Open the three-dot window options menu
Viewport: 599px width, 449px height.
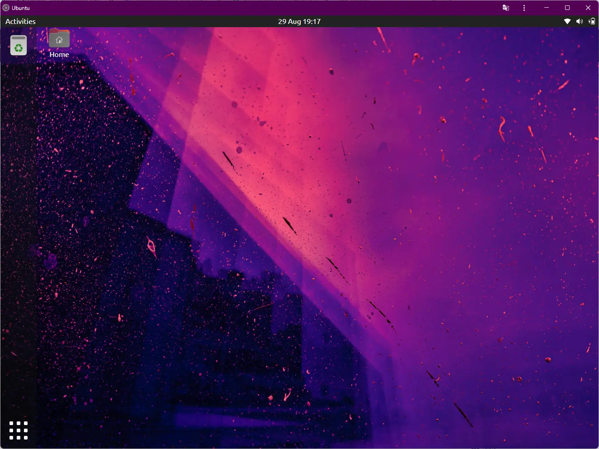coord(524,8)
